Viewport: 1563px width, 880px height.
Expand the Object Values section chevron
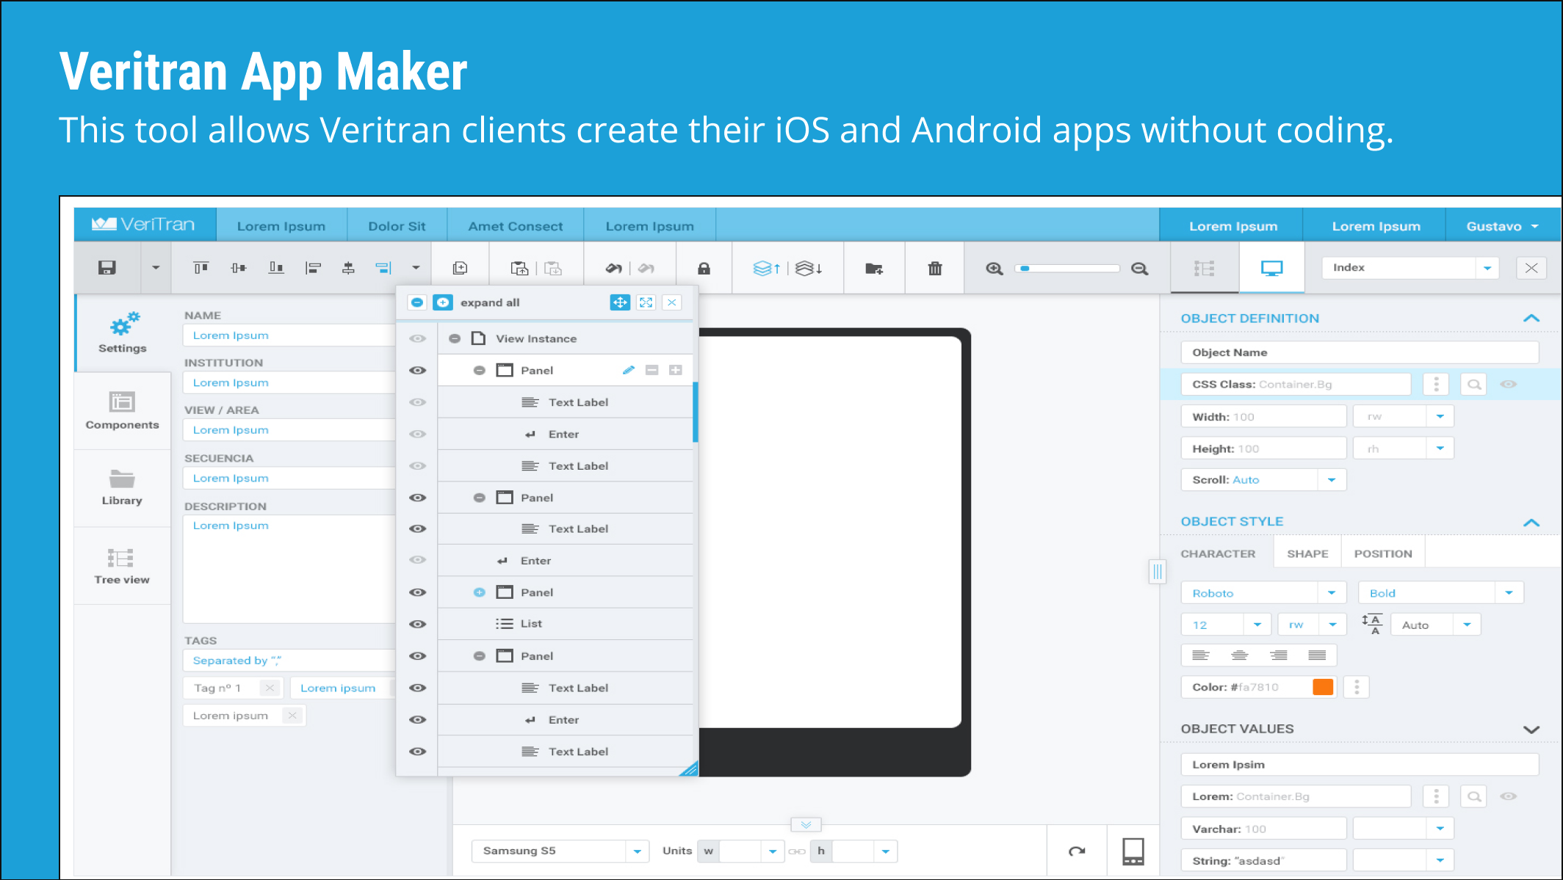pyautogui.click(x=1531, y=730)
